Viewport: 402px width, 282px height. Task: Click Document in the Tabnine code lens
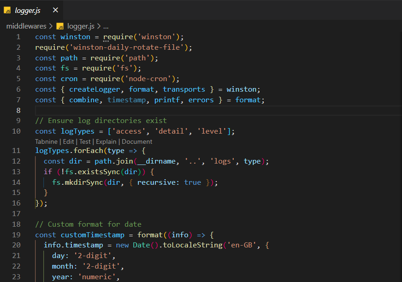136,141
